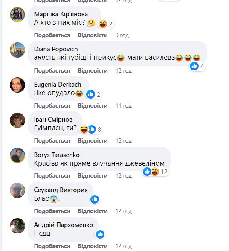Click like icon on Сеуканд Виктория's comment
Screen dimensions: 229x251
tap(95, 199)
